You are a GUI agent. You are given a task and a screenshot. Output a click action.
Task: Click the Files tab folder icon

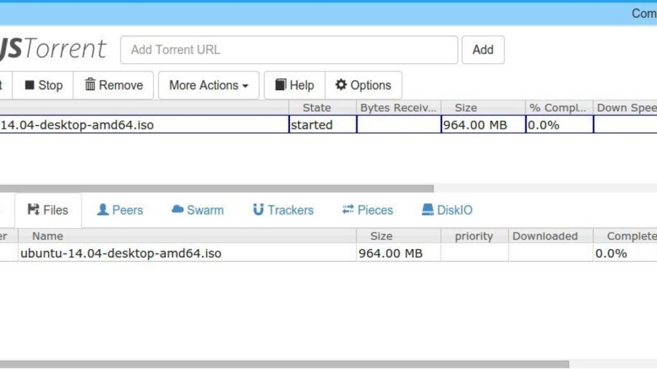coord(35,209)
